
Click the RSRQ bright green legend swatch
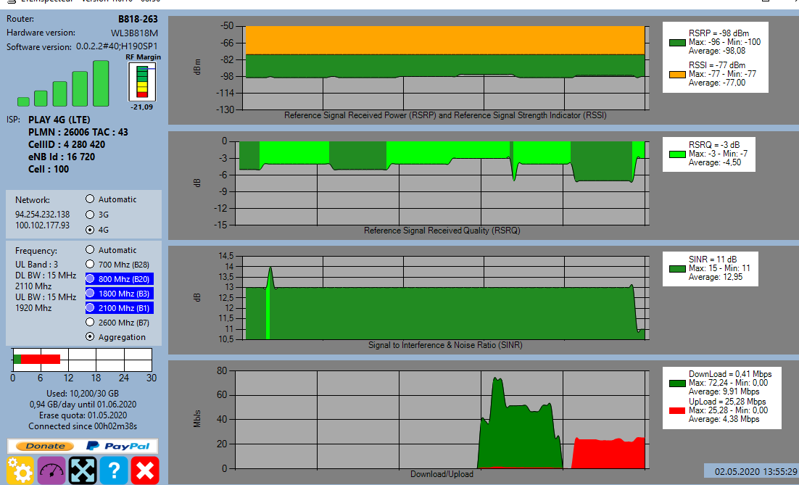click(677, 154)
